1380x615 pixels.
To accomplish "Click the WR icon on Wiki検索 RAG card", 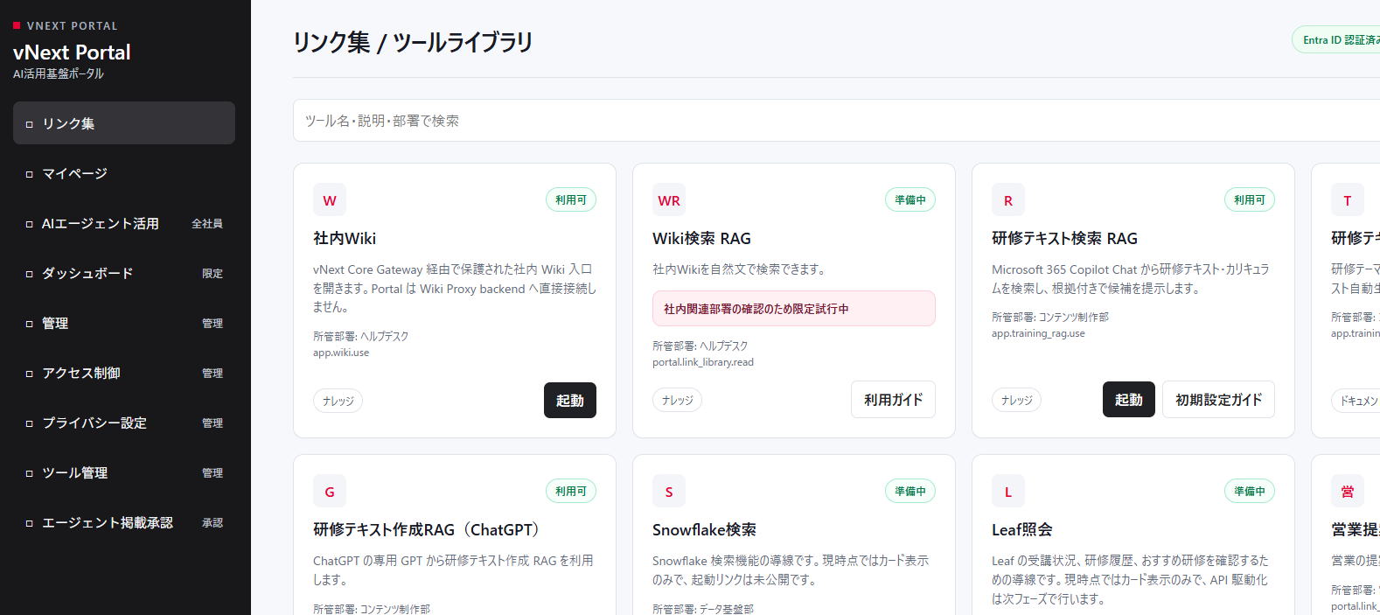I will click(x=669, y=200).
